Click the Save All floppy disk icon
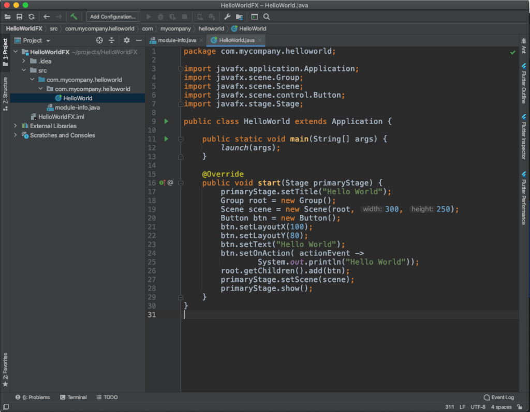 (x=19, y=17)
